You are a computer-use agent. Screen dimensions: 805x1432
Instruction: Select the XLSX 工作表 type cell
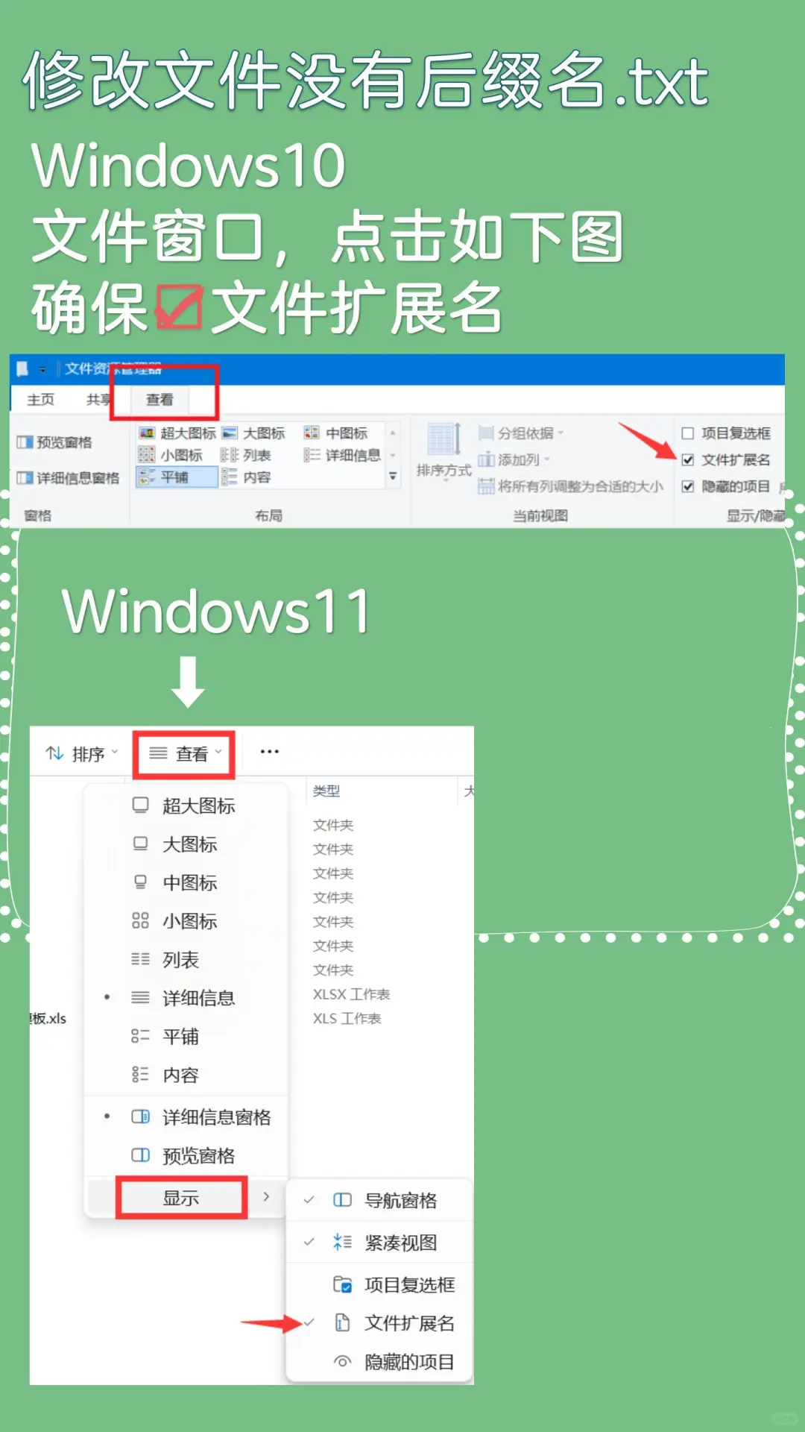[351, 994]
